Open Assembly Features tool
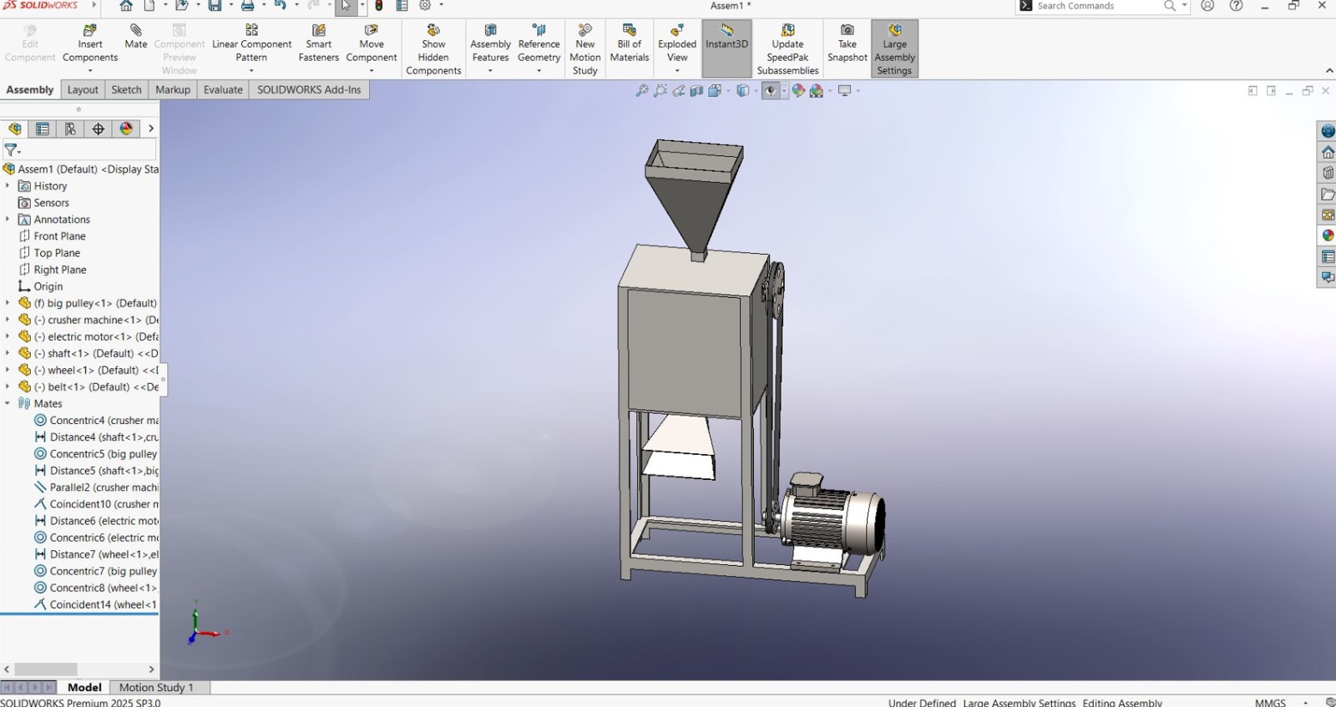1336x707 pixels. [x=490, y=43]
